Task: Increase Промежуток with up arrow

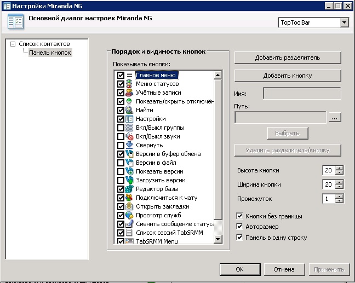Action: (x=339, y=196)
